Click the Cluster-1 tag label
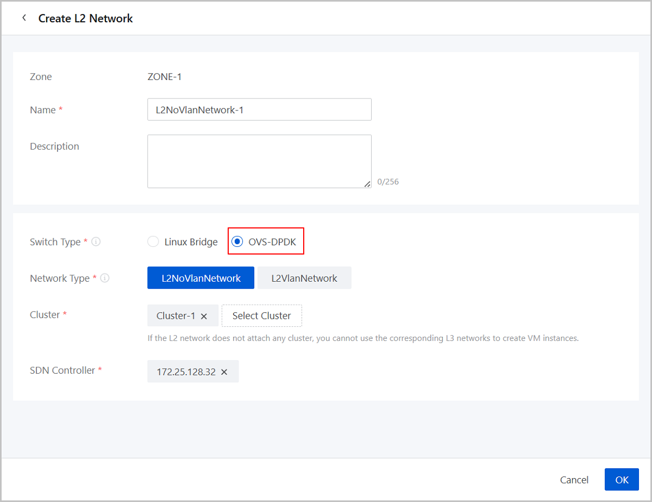The image size is (652, 502). tap(175, 315)
